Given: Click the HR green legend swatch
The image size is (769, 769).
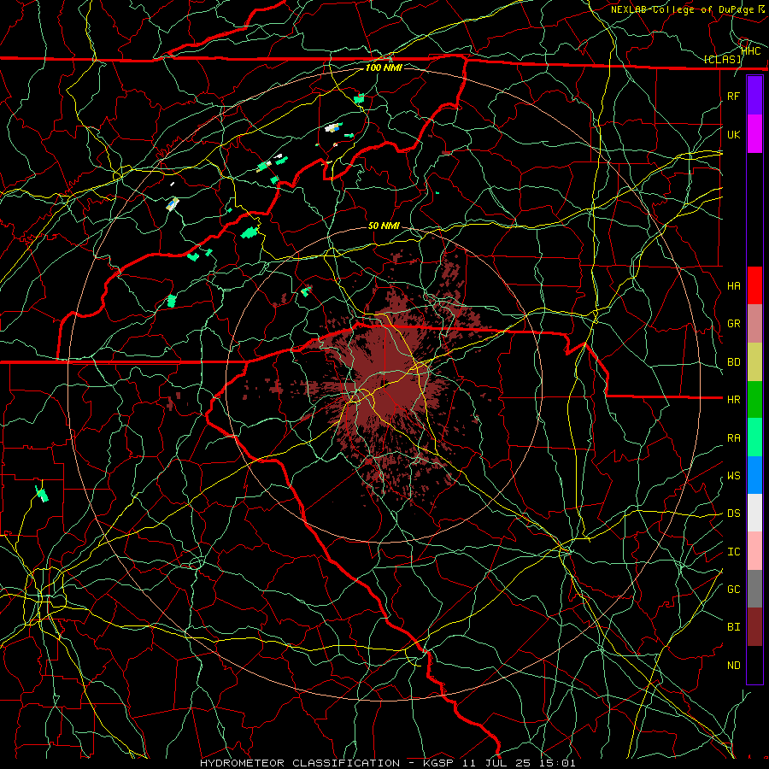Looking at the screenshot, I should [x=754, y=400].
